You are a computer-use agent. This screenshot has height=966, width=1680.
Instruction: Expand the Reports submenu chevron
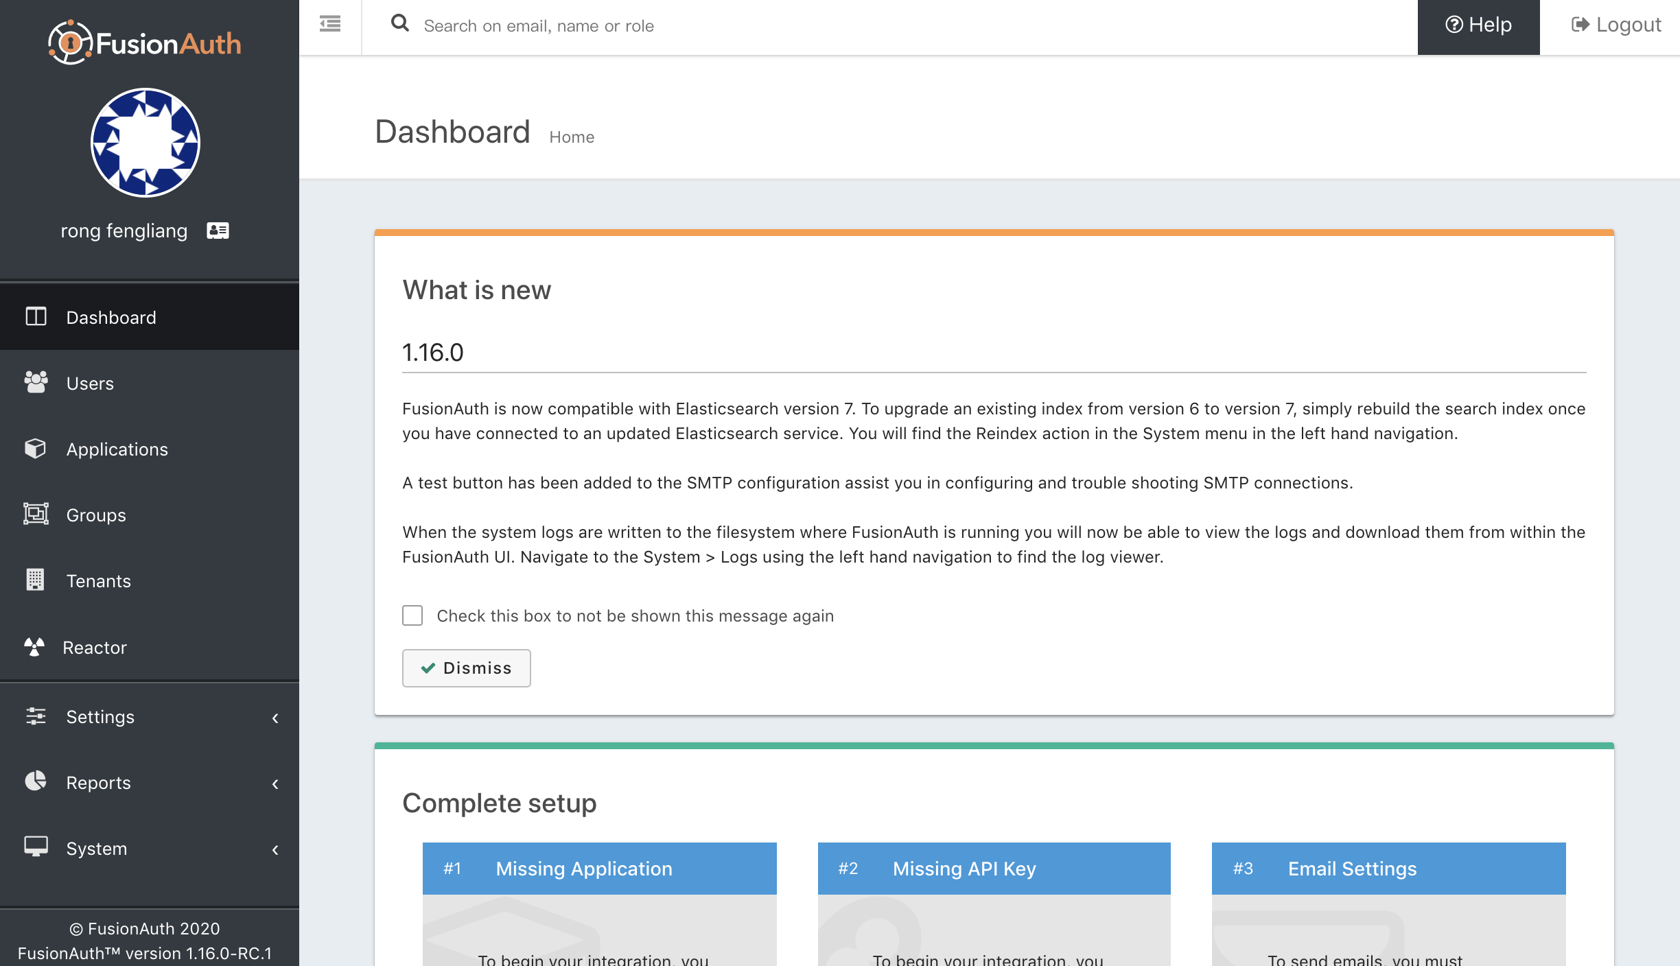click(x=275, y=784)
